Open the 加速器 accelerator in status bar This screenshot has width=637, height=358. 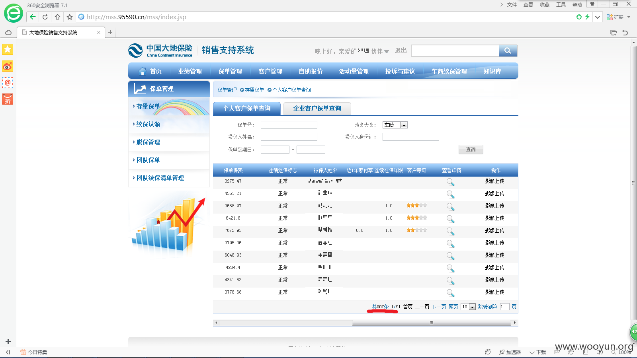pyautogui.click(x=510, y=352)
